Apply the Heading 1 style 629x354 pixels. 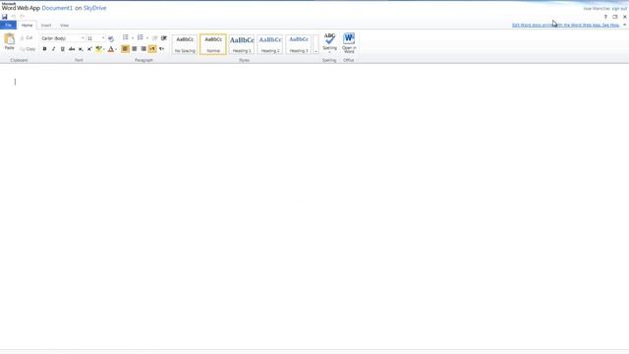click(x=242, y=44)
